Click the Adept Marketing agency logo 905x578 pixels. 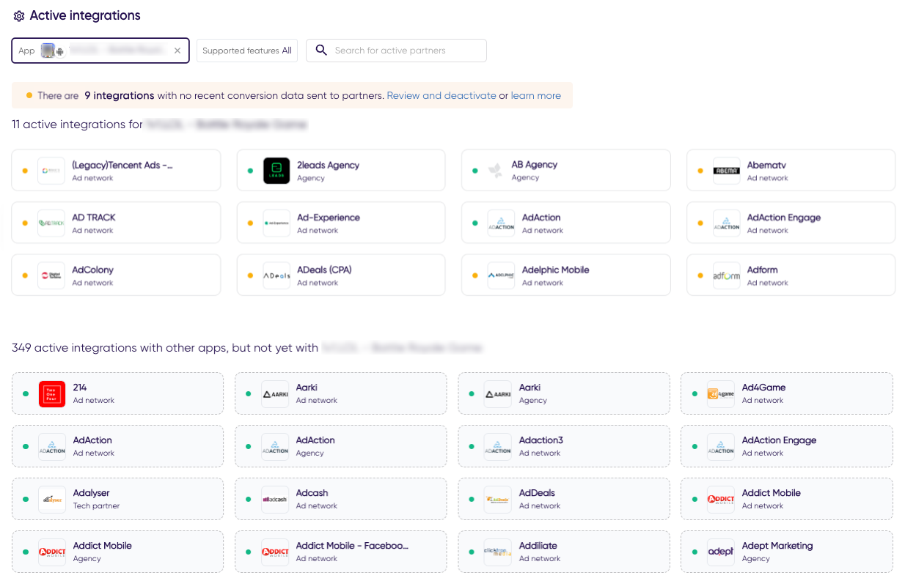720,551
